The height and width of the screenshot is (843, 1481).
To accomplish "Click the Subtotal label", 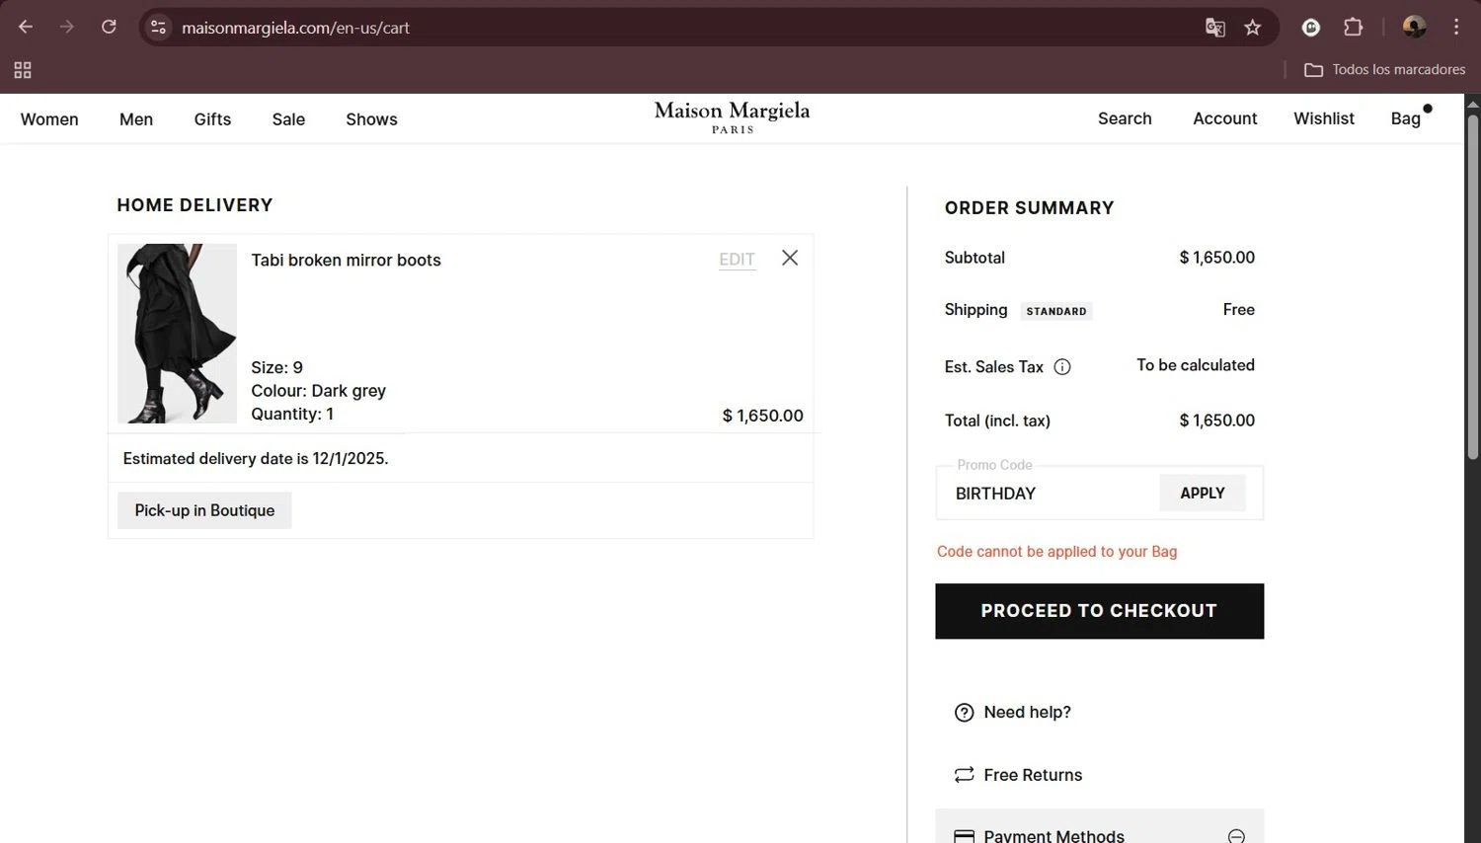I will tap(974, 258).
